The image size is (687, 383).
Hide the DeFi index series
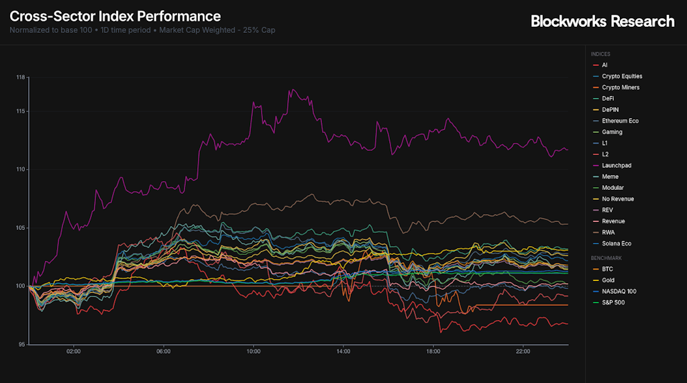(x=608, y=99)
